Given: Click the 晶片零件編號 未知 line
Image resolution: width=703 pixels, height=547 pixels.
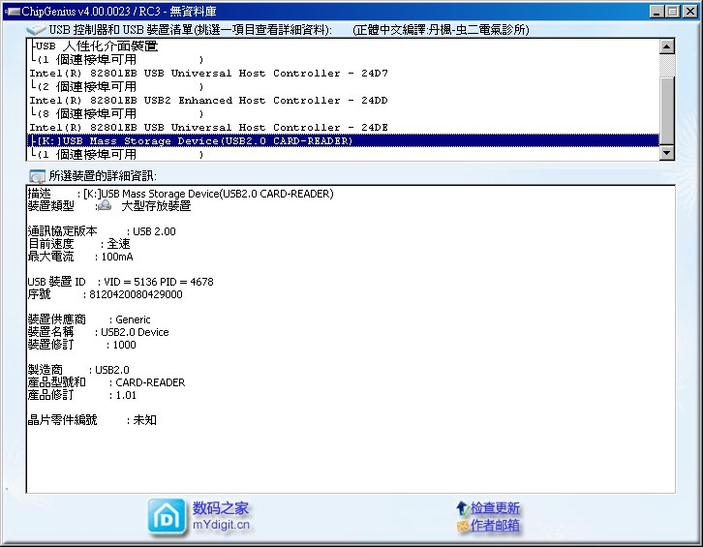Looking at the screenshot, I should [x=92, y=420].
